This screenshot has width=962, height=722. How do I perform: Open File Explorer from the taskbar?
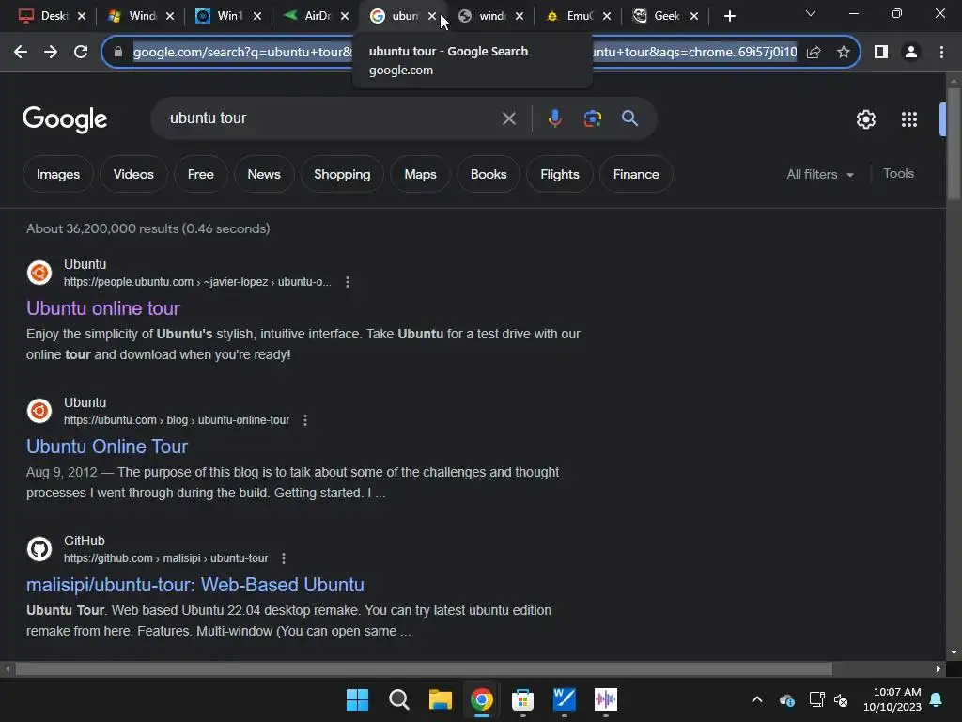(440, 699)
